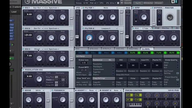
Task: Check the Randomize Parameter box
Action: (113, 64)
